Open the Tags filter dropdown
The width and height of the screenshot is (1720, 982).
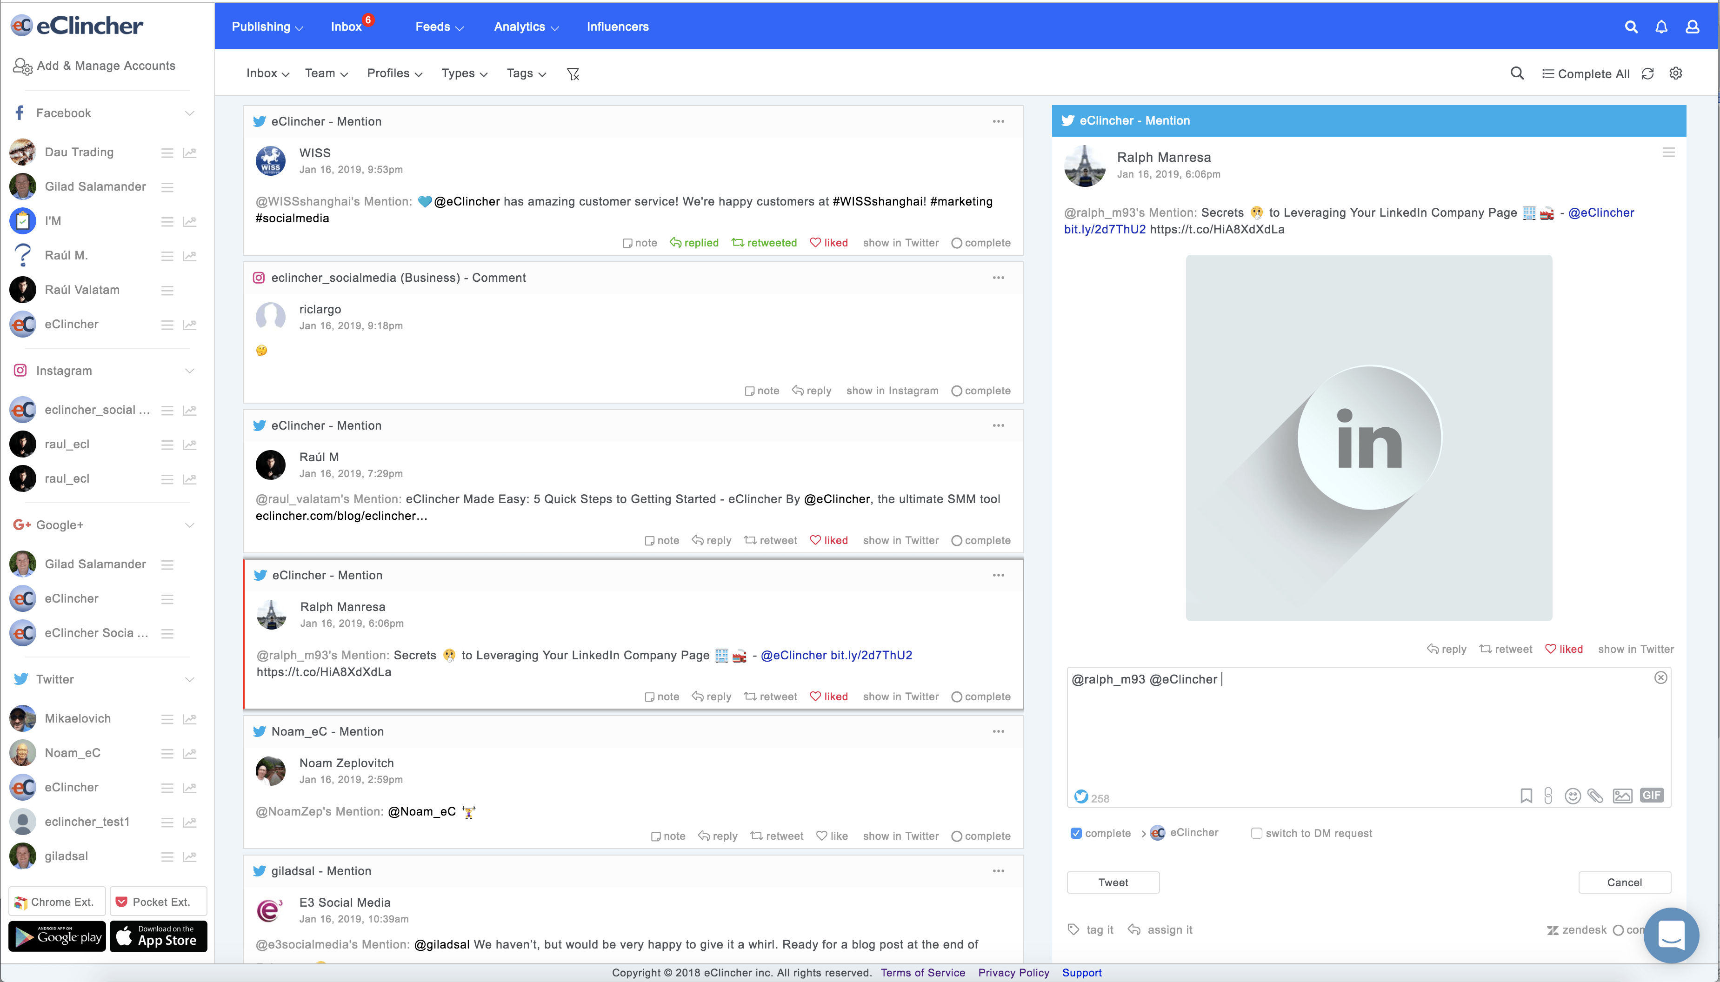tap(526, 73)
